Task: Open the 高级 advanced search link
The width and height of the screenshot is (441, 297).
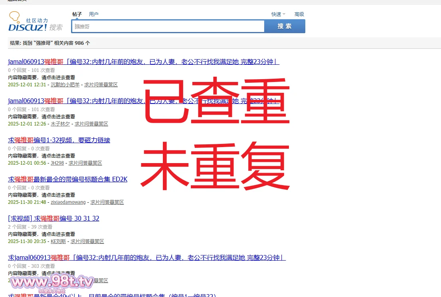Action: tap(299, 14)
